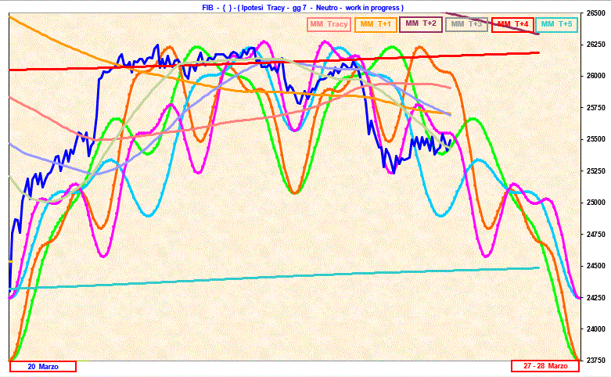Click the 24500 axis value
Viewport: 611px width, 377px height.
tap(595, 266)
